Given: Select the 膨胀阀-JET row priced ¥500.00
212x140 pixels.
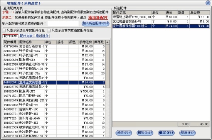Looking at the screenshot, I should tap(54, 91).
